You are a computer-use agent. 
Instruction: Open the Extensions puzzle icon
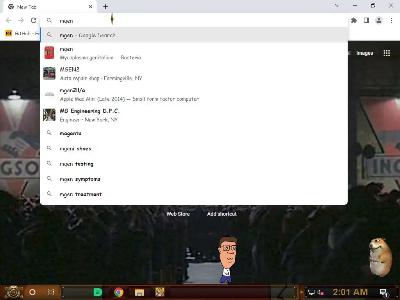point(354,20)
